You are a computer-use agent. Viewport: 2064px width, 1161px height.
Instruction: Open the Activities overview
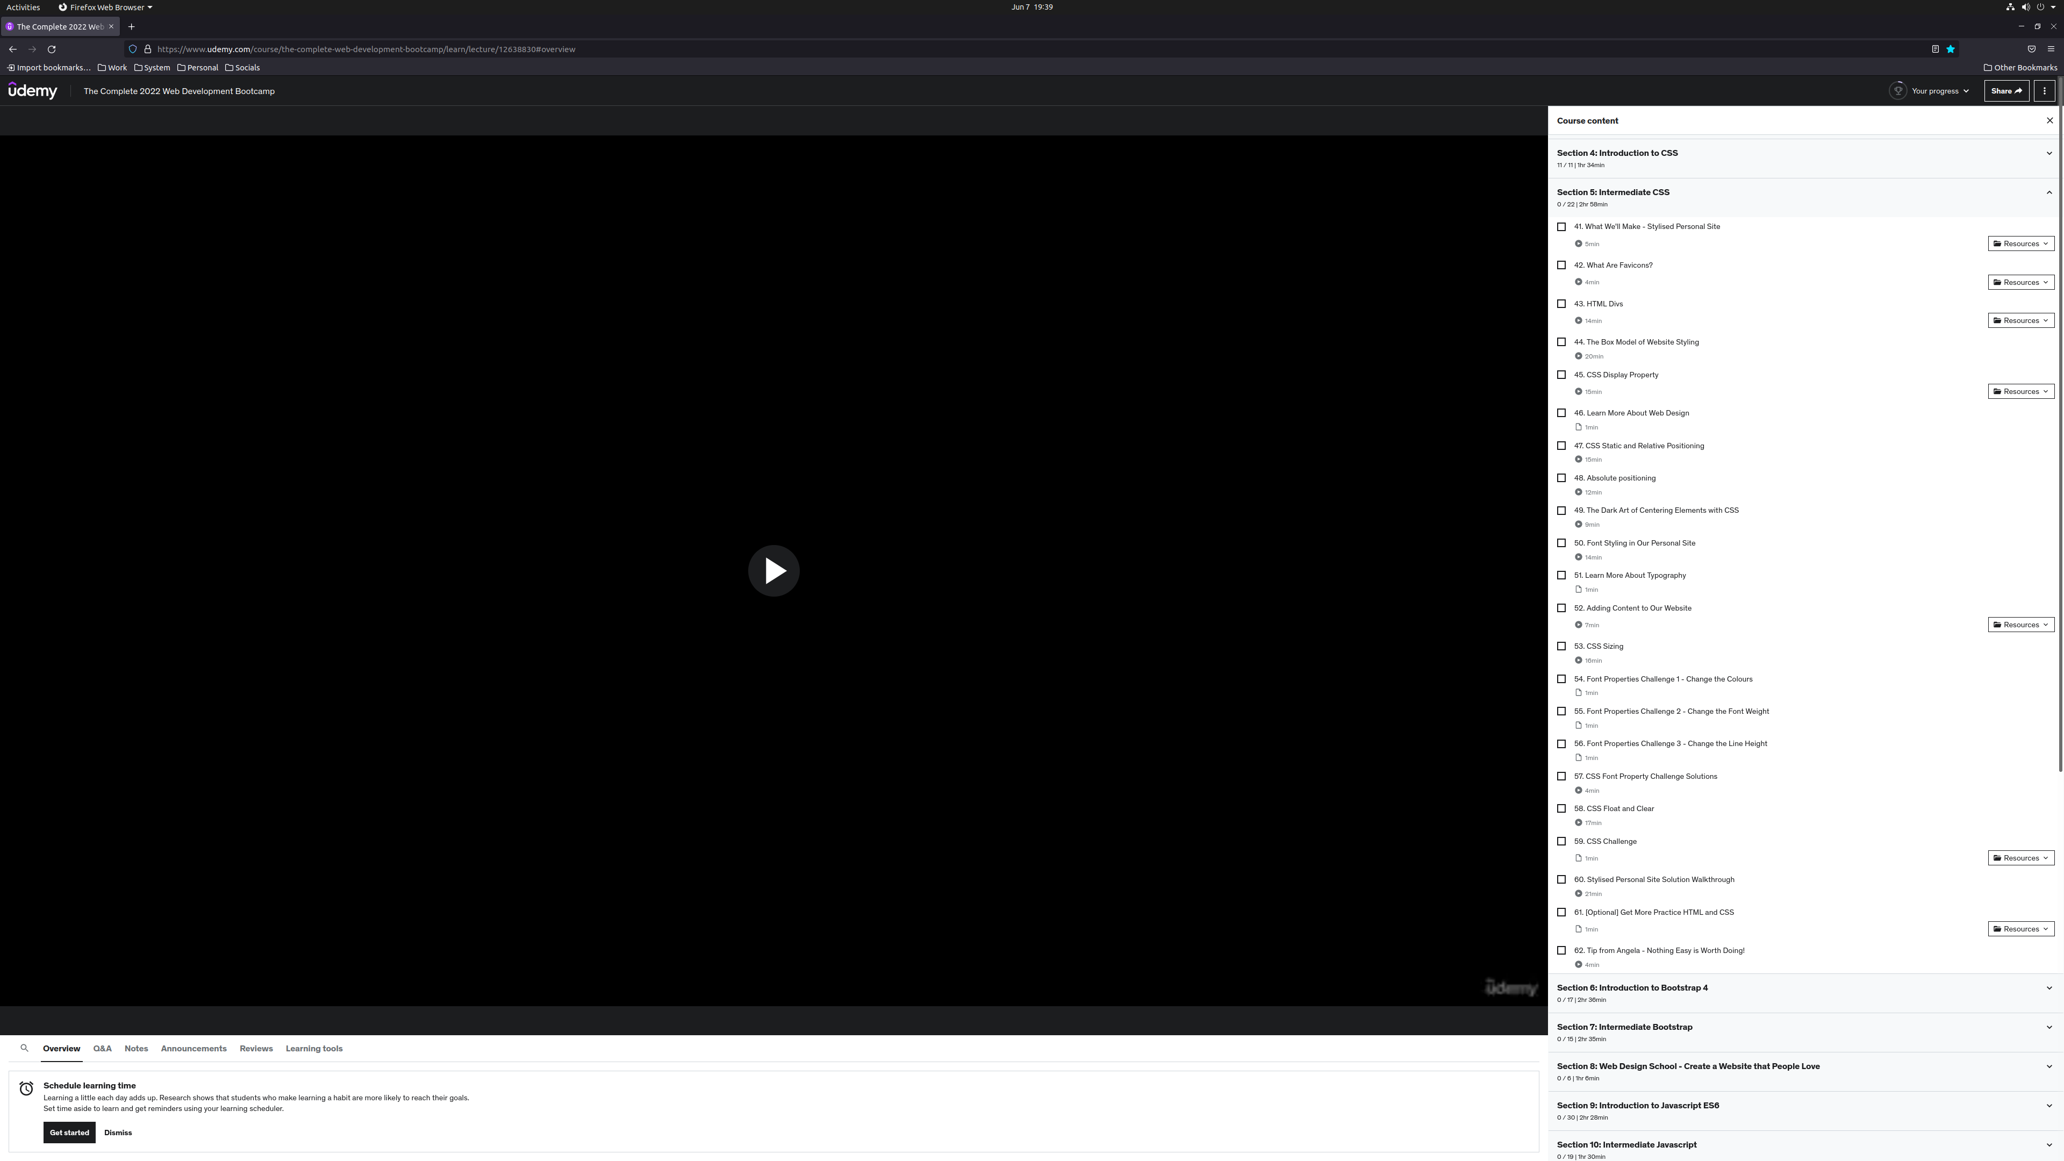(x=23, y=7)
